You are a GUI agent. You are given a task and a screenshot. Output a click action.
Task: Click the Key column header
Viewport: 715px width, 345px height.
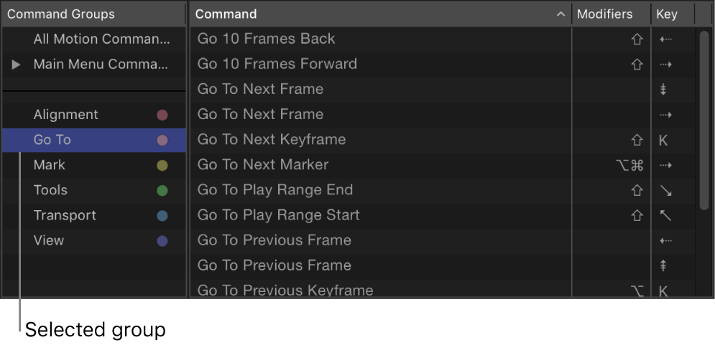(x=666, y=14)
